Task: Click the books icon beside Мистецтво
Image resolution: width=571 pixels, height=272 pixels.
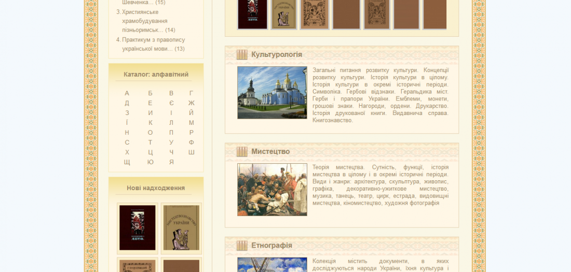Action: pyautogui.click(x=242, y=152)
